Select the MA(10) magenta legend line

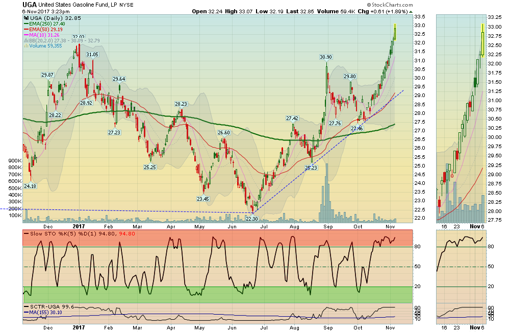(27, 35)
